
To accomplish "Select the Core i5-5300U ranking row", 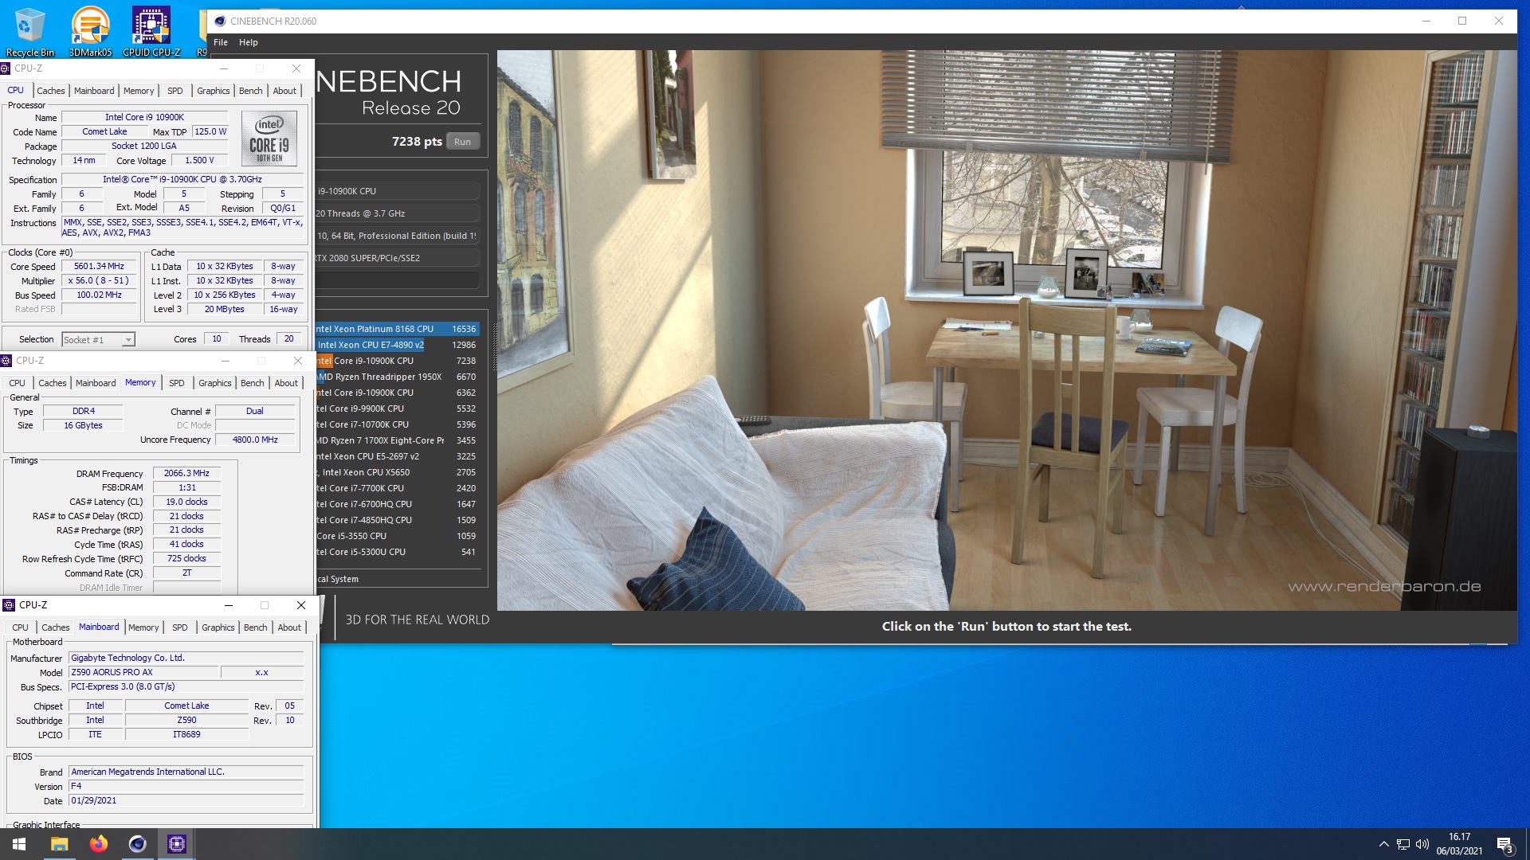I will (398, 552).
